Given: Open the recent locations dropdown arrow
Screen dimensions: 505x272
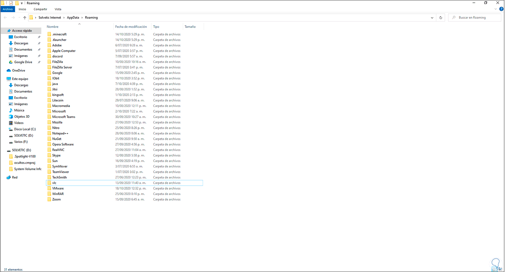Looking at the screenshot, I should pos(19,17).
